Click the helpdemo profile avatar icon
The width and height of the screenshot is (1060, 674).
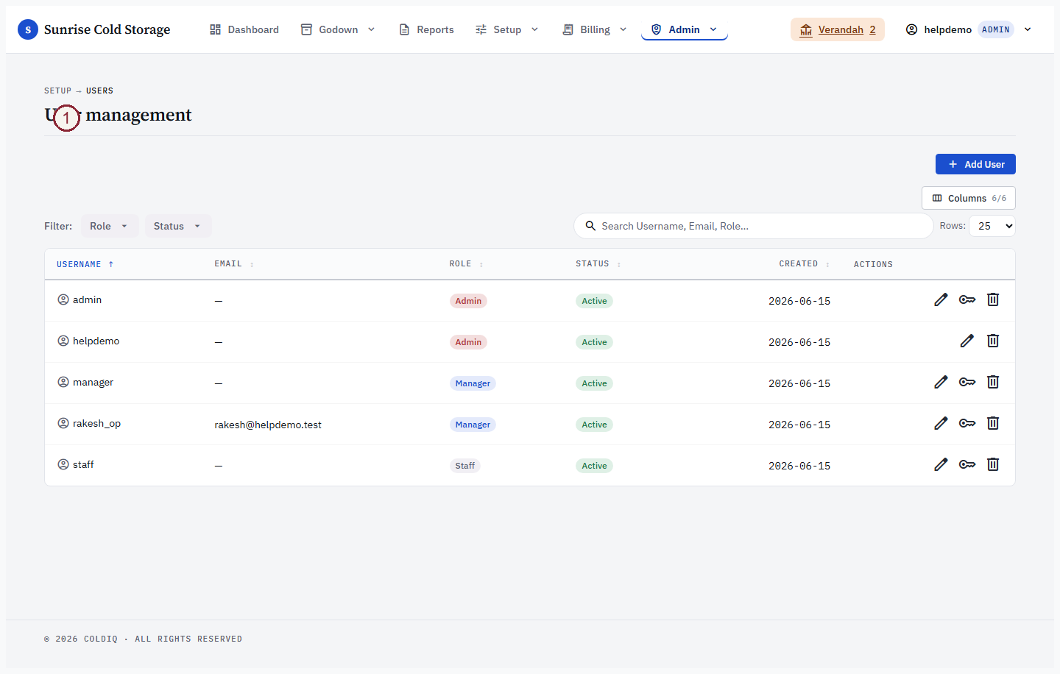[911, 29]
